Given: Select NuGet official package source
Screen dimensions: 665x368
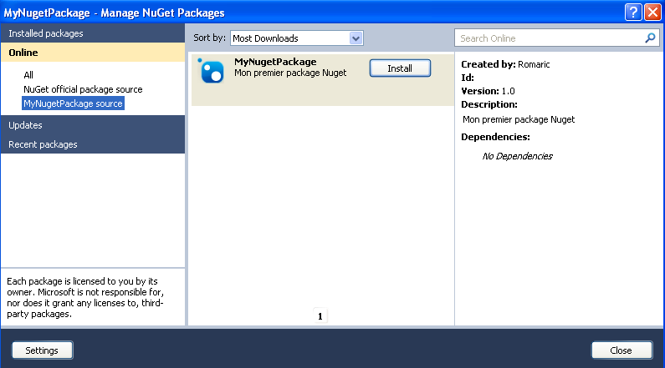Looking at the screenshot, I should 83,89.
